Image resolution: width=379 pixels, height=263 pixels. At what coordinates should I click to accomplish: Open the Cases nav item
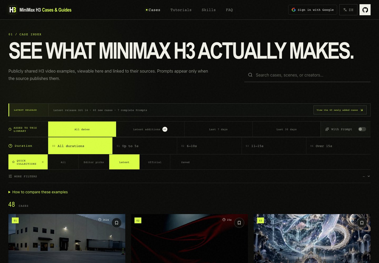click(x=153, y=10)
